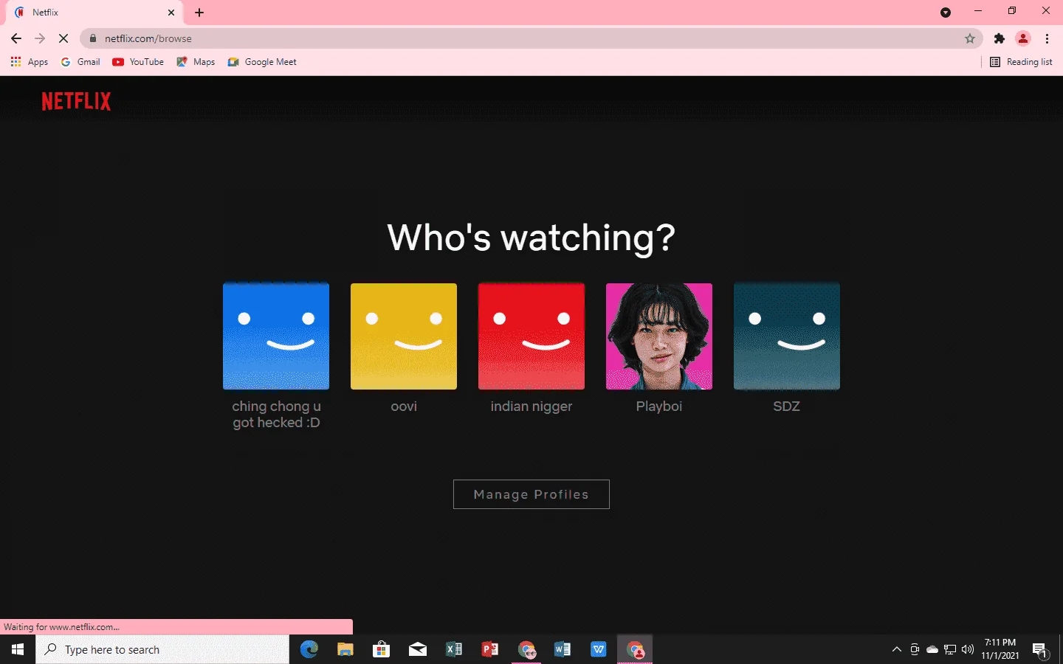The height and width of the screenshot is (664, 1063).
Task: Click the taskbar search box
Action: coord(162,649)
